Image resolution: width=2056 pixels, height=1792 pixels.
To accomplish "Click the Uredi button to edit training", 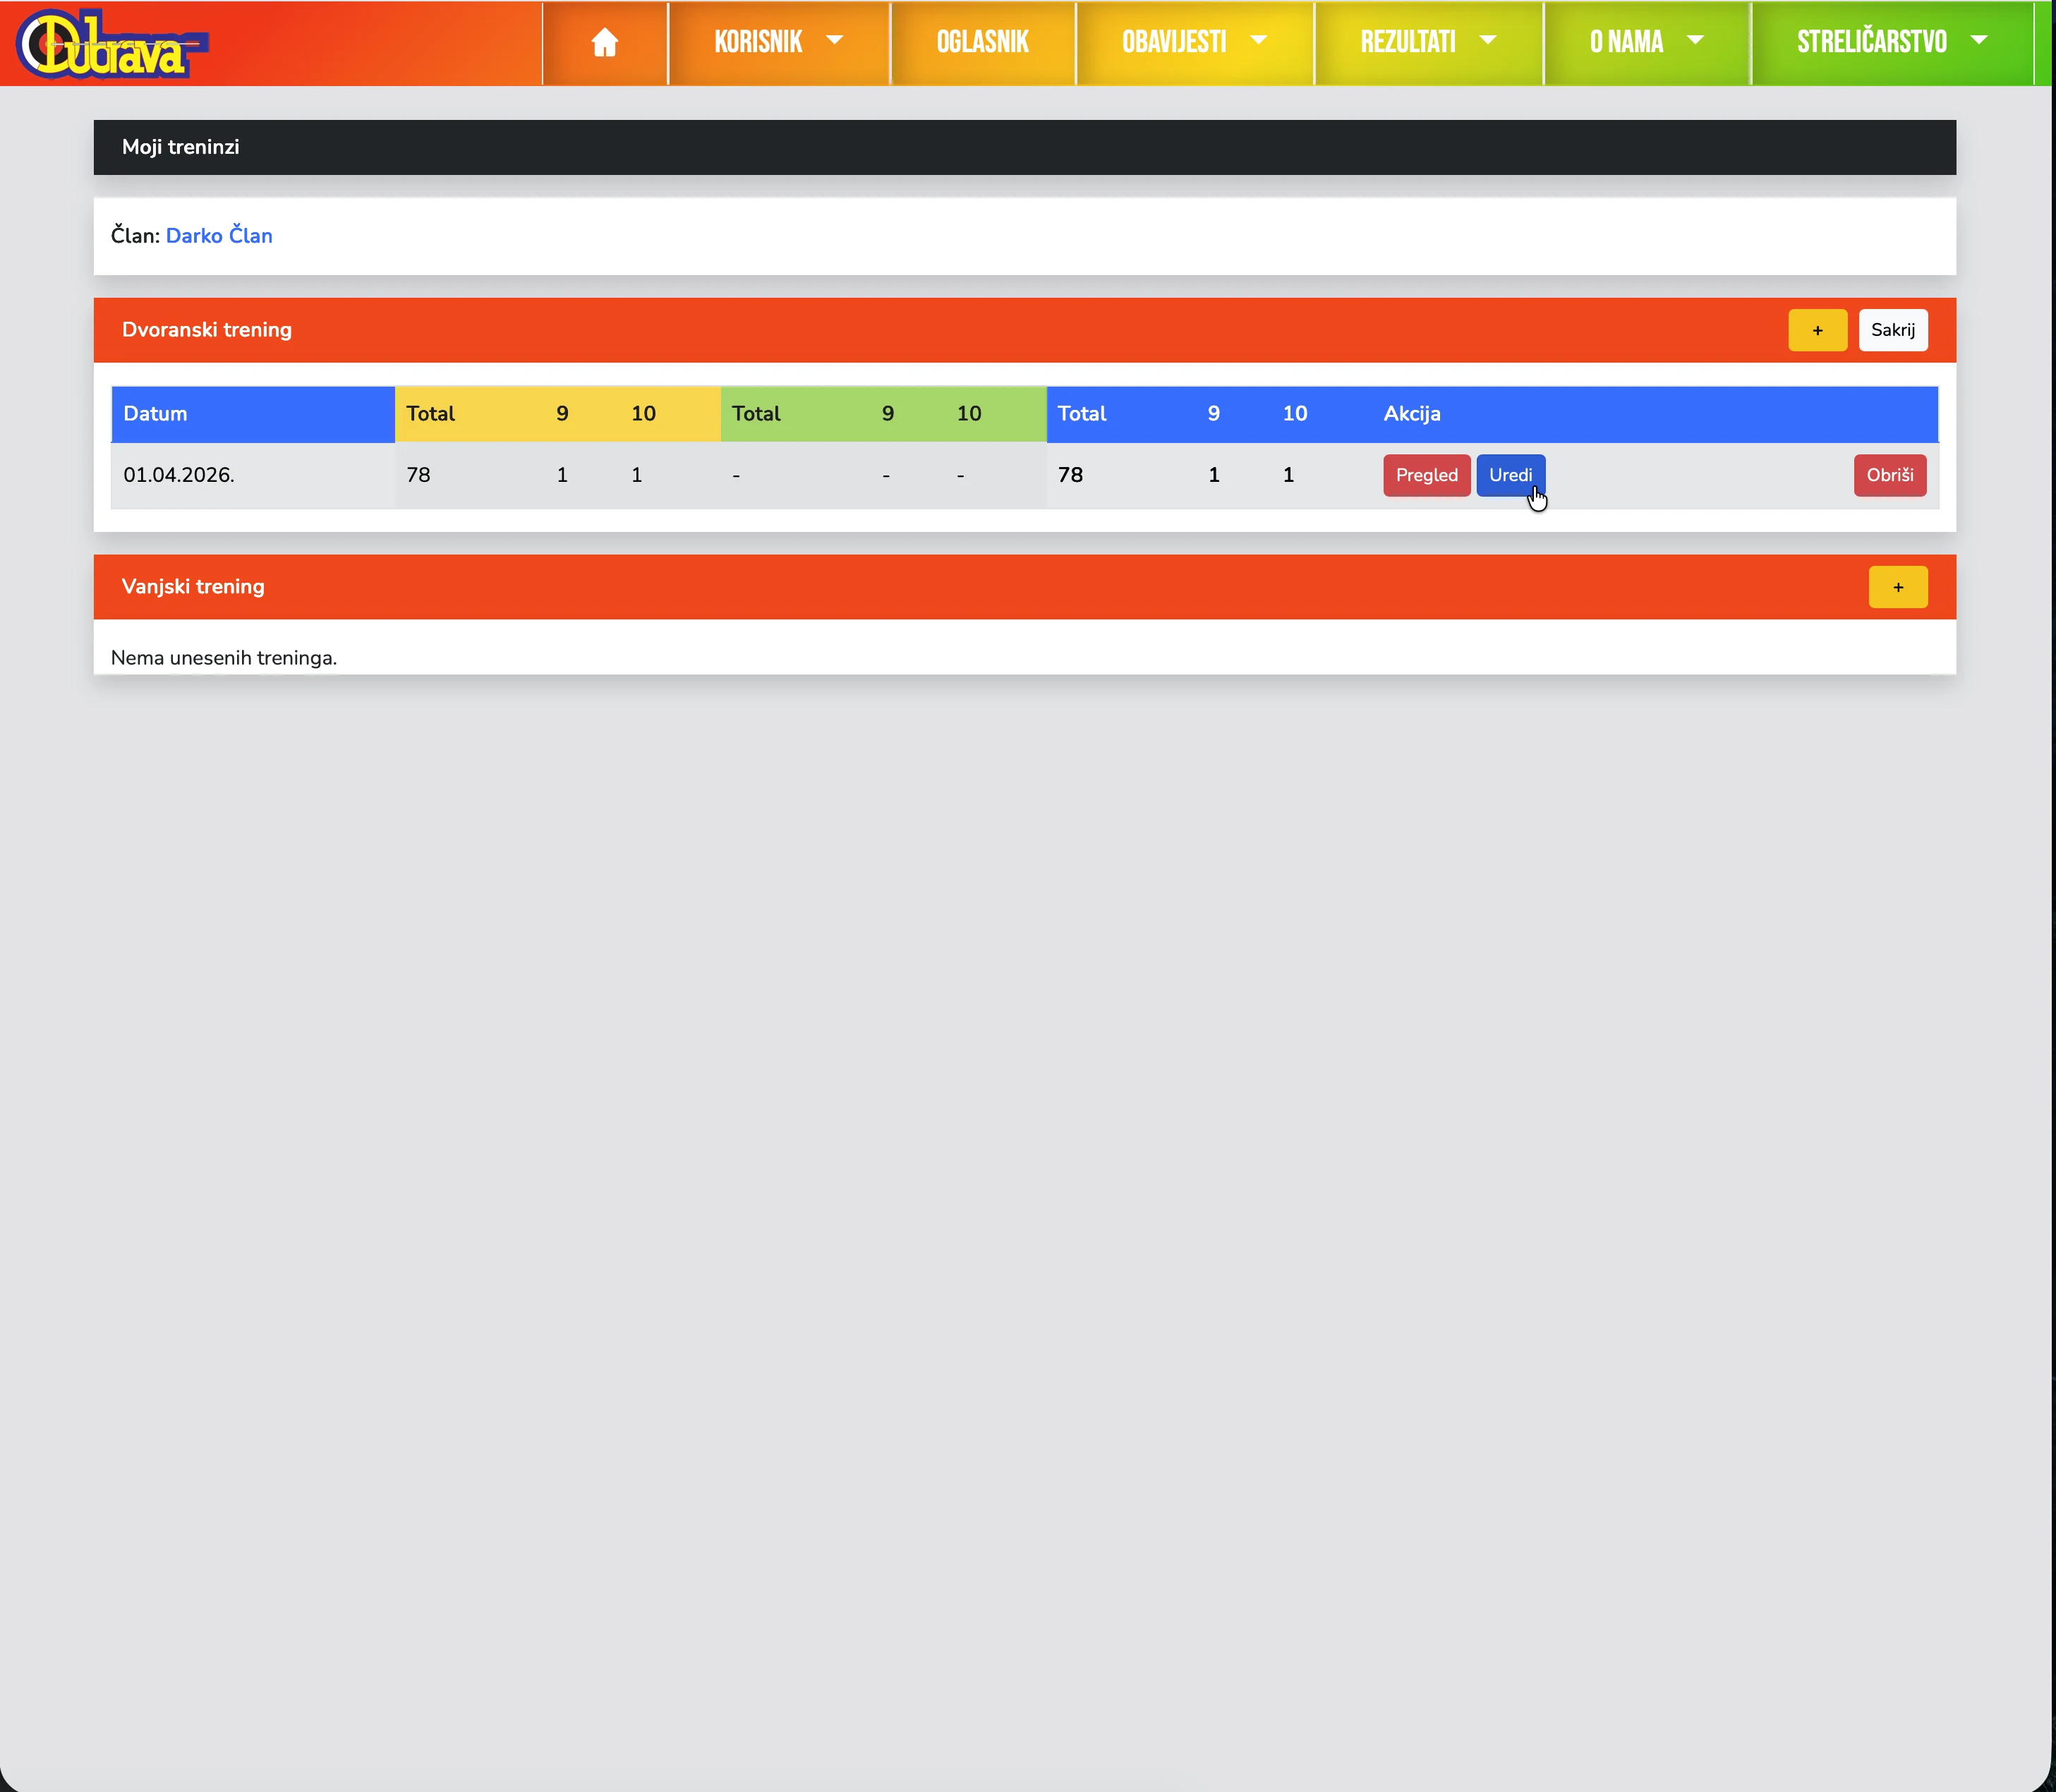I will 1509,475.
